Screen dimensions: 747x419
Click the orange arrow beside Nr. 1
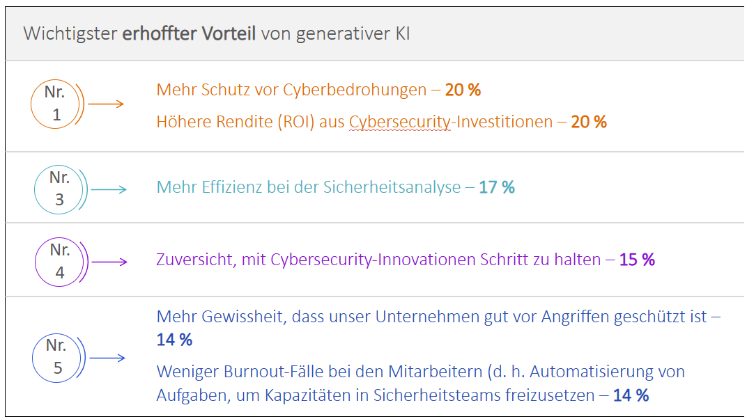click(106, 104)
